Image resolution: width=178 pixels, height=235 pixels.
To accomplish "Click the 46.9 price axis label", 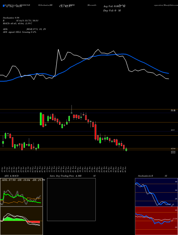I will (173, 130).
